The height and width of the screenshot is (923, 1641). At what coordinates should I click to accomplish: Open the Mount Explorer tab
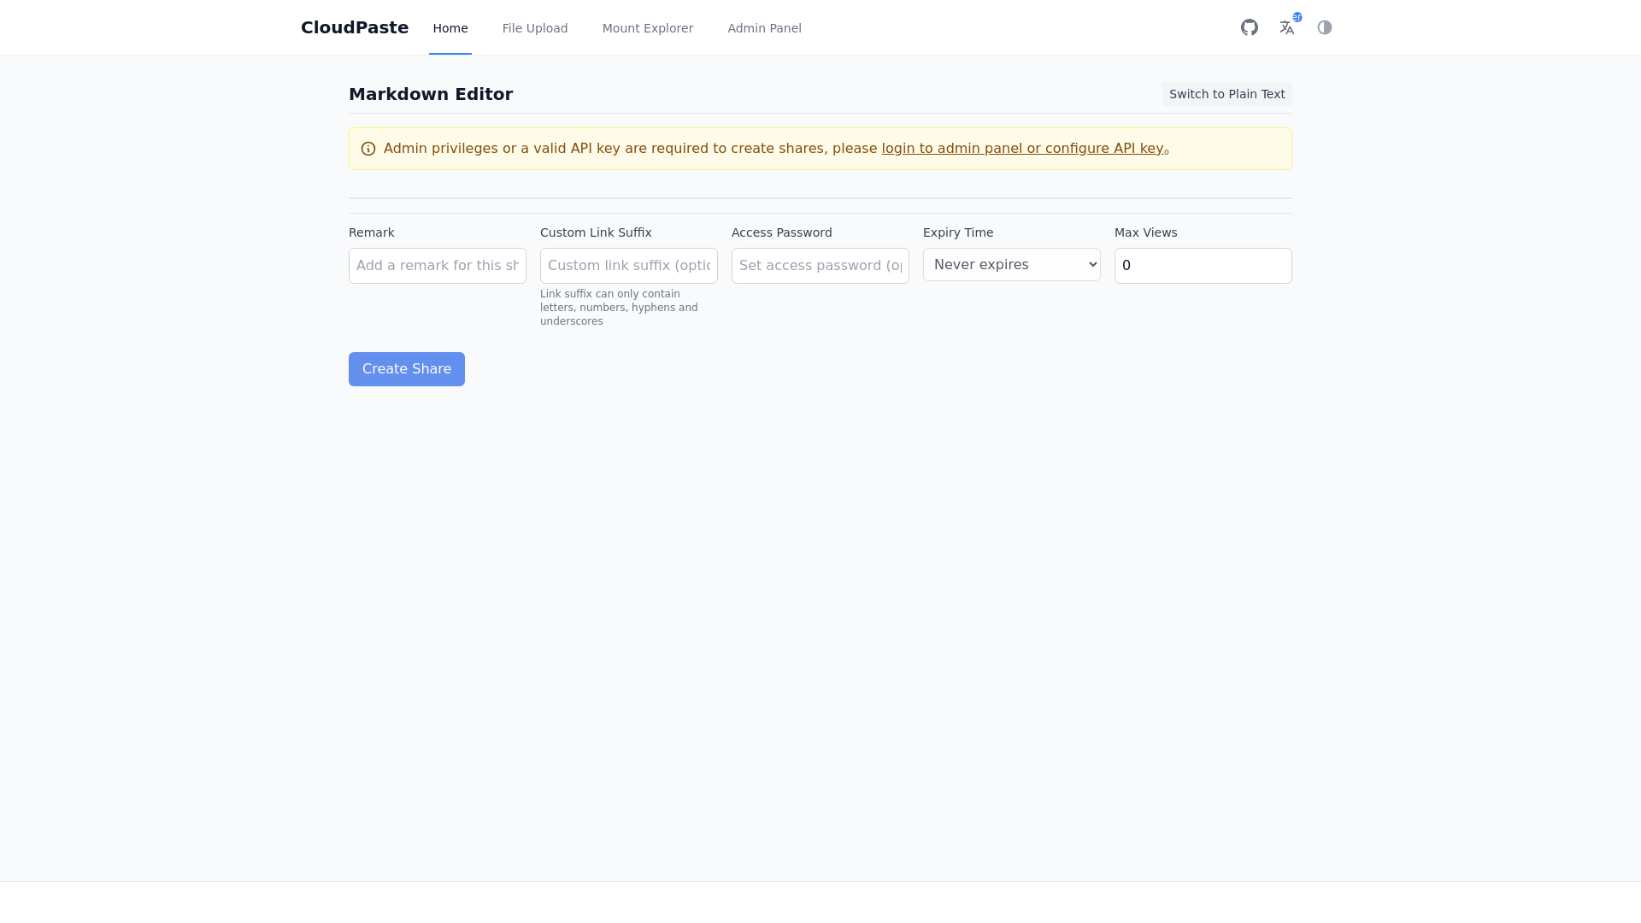coord(648,28)
